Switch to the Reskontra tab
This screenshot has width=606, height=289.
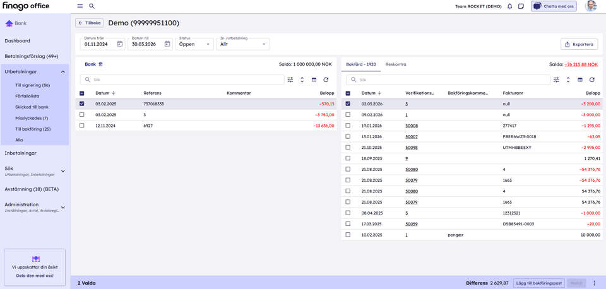pos(396,64)
